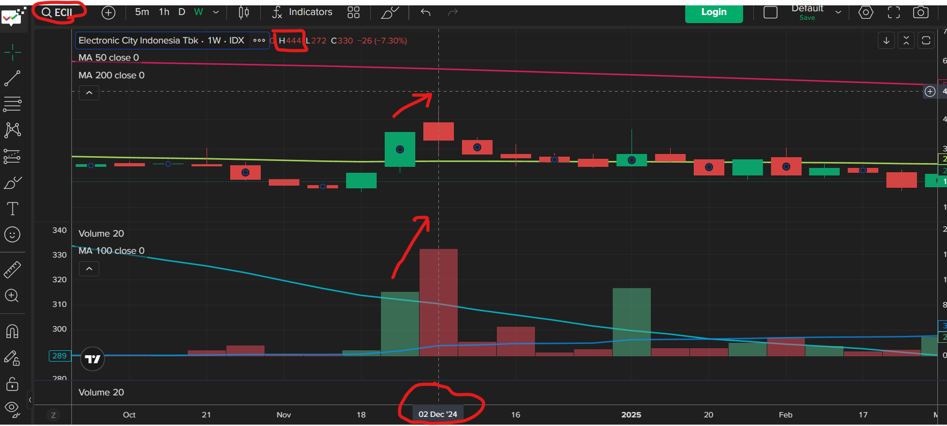Click the add symbol plus icon
947x426 pixels.
tap(108, 12)
